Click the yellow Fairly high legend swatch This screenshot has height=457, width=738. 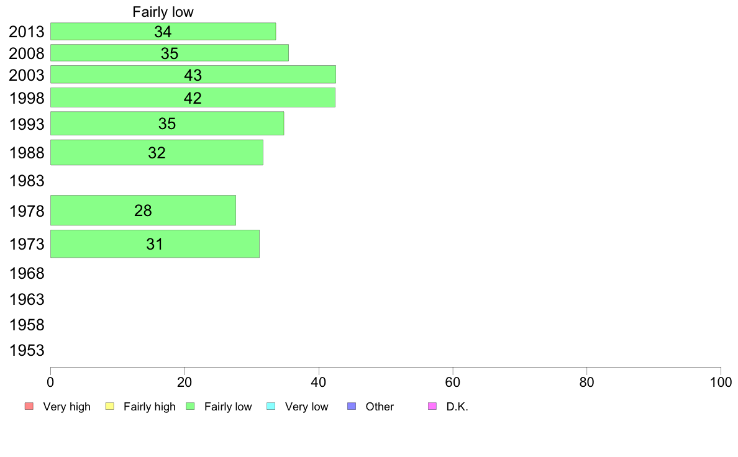110,406
